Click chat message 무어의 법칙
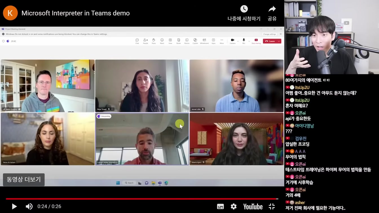Viewport: 379px width, 213px height. (295, 157)
